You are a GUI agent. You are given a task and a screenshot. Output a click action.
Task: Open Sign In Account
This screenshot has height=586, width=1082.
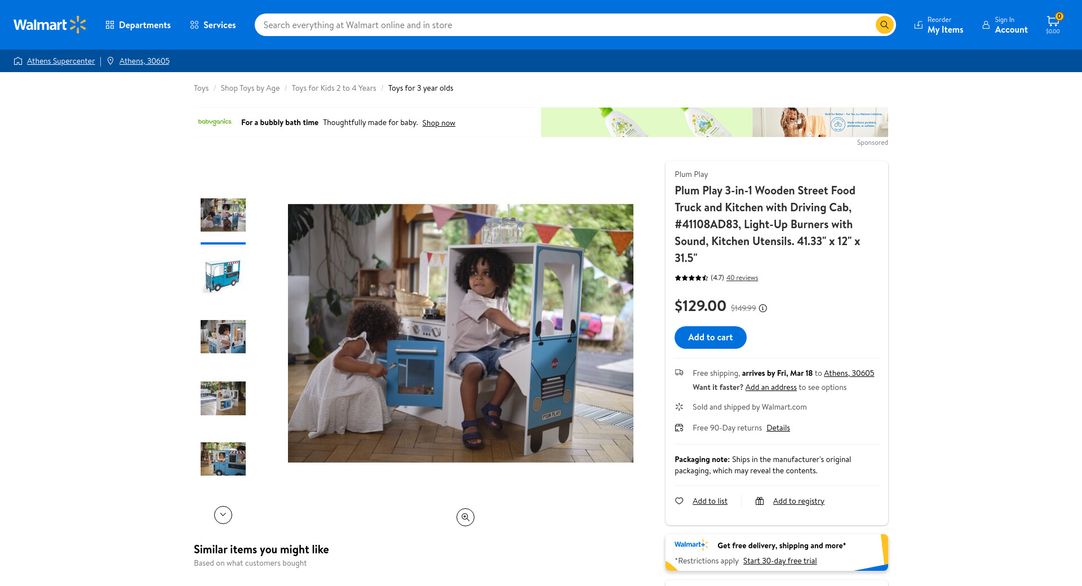[1005, 25]
